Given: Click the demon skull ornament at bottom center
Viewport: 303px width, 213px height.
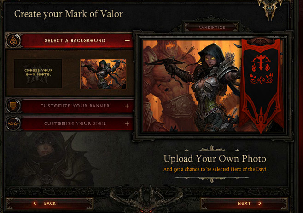Looking at the screenshot, I should [x=146, y=199].
